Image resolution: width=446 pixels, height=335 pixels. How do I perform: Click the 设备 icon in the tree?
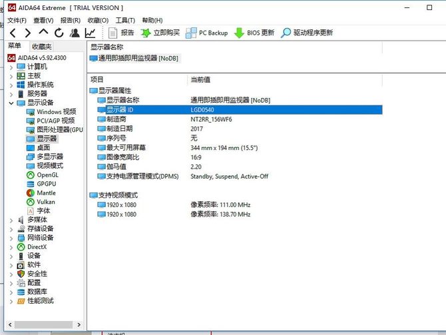pyautogui.click(x=21, y=256)
